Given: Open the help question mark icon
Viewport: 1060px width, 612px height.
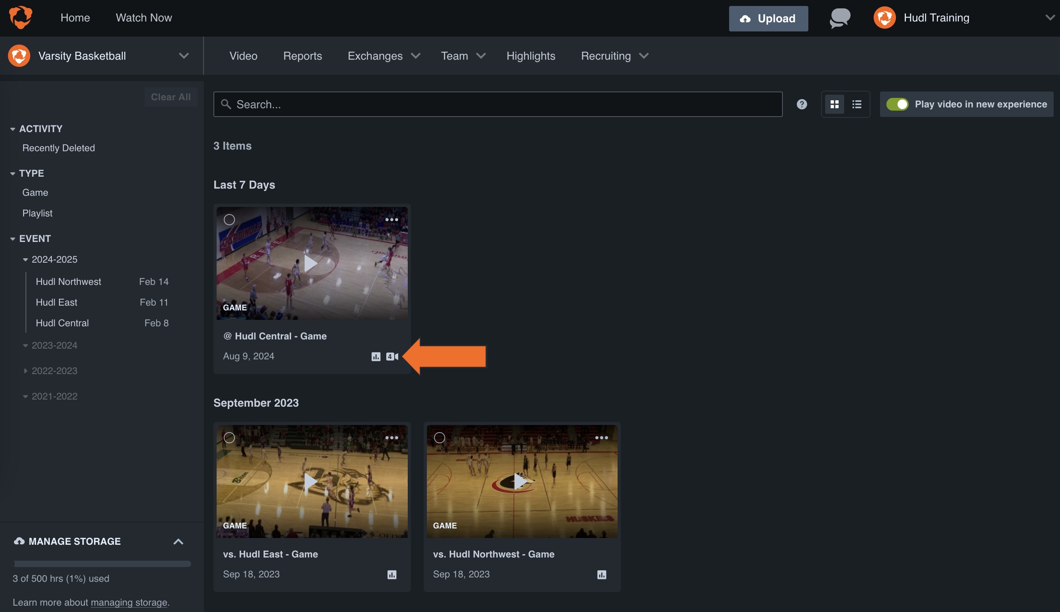Looking at the screenshot, I should click(x=801, y=104).
